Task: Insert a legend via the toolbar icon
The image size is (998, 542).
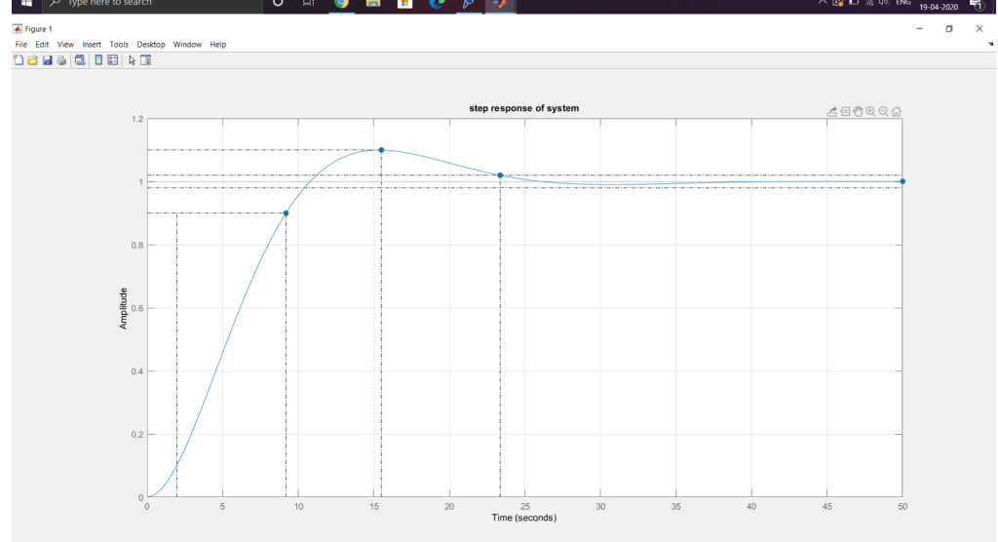Action: pos(113,59)
